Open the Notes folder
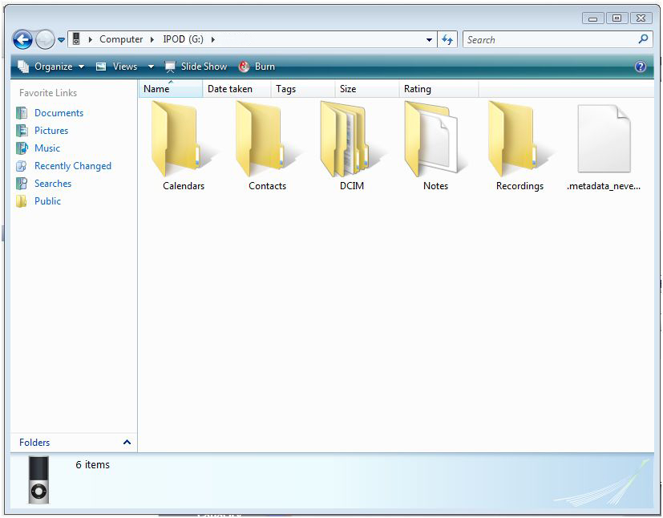Image resolution: width=663 pixels, height=518 pixels. pos(435,146)
